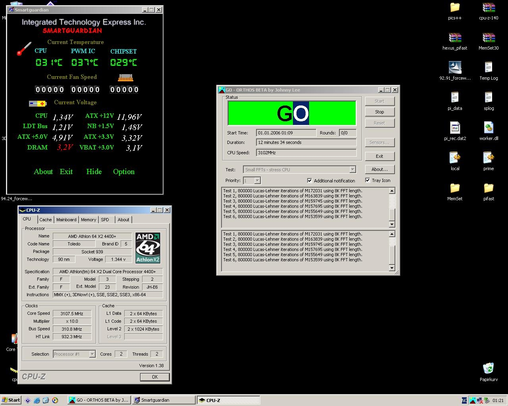The image size is (508, 406).
Task: Switch to the Memory tab in CPU-Z
Action: (89, 220)
